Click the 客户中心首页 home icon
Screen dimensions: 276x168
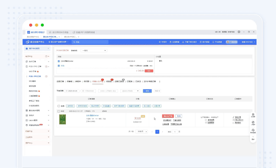point(27,48)
